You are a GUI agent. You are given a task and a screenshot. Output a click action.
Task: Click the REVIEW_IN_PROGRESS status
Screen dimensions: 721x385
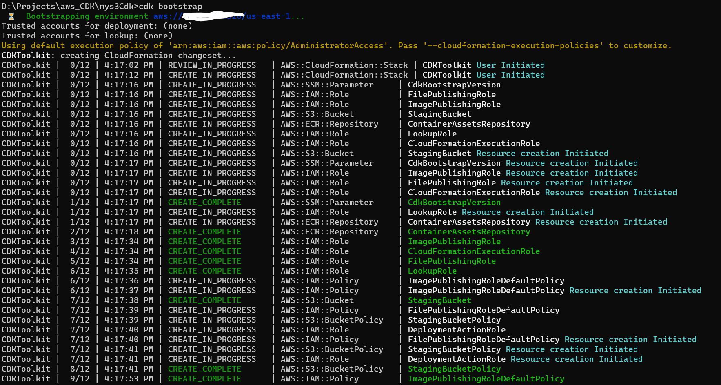pos(212,65)
